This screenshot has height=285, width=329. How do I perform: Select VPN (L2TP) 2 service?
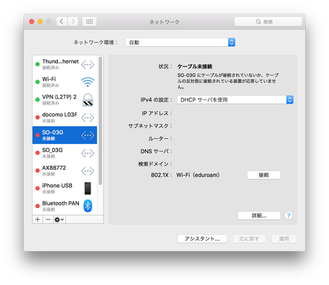point(64,99)
